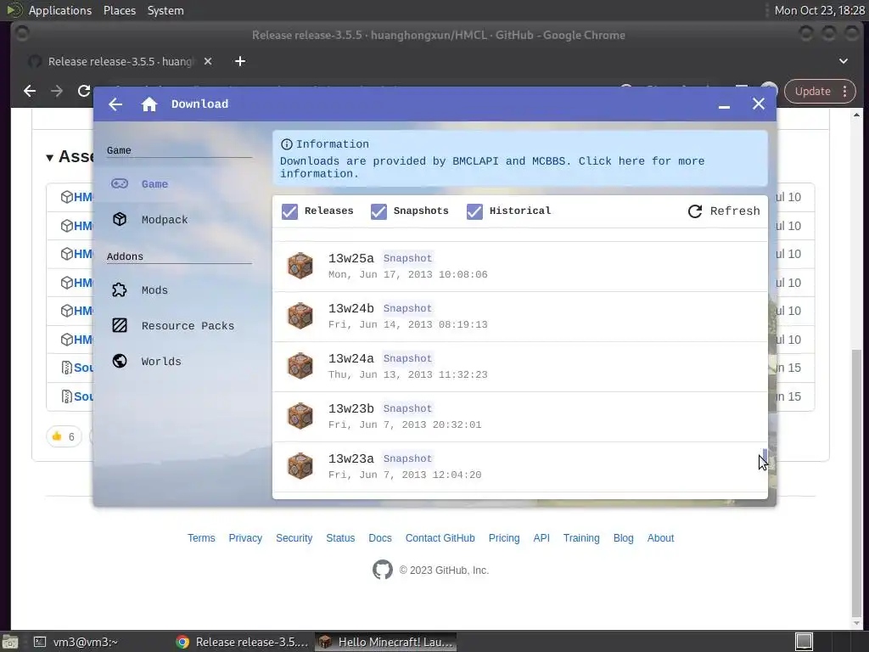Click command block icon for 13w25a
869x652 pixels.
(300, 266)
